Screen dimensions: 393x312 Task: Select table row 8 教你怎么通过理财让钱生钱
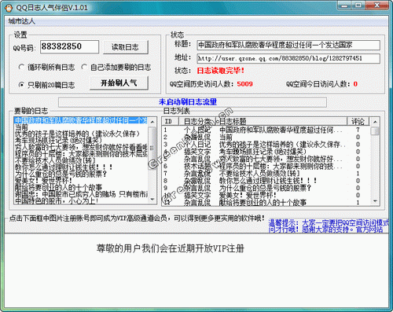(x=266, y=181)
